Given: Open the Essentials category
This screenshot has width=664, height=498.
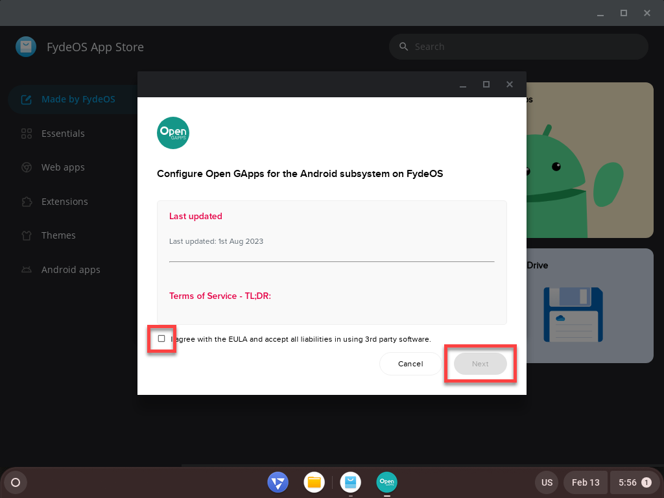Looking at the screenshot, I should pyautogui.click(x=63, y=134).
